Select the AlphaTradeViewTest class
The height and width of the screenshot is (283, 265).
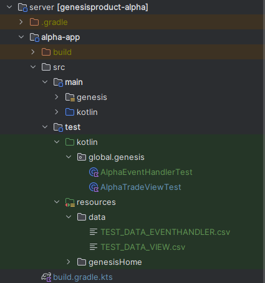[141, 187]
